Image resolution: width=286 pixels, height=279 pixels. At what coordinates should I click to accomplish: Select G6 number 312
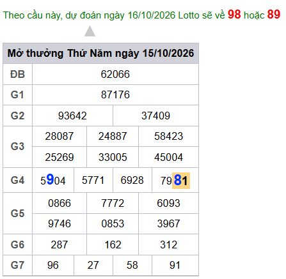coord(168,245)
